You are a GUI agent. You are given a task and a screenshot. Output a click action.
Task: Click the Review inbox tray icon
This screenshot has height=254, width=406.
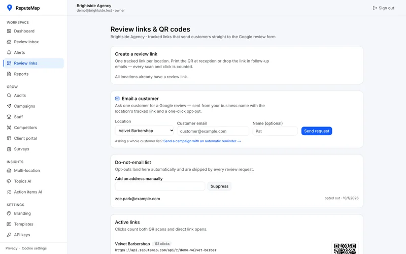(9, 42)
